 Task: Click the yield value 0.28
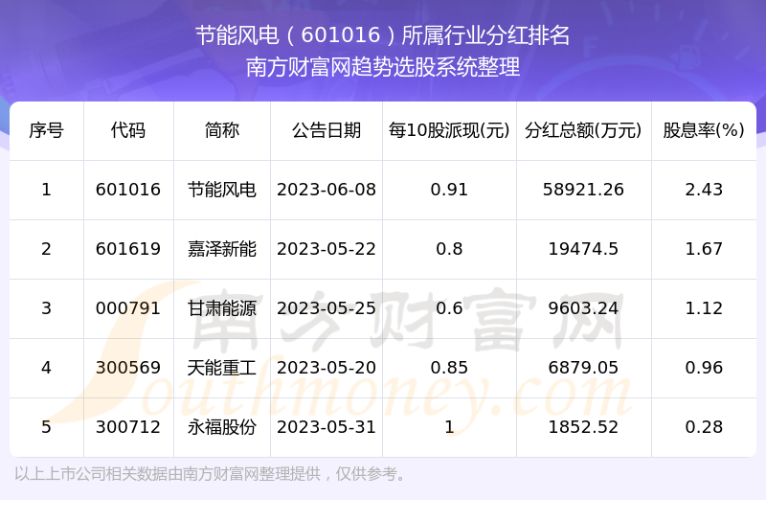pos(704,427)
